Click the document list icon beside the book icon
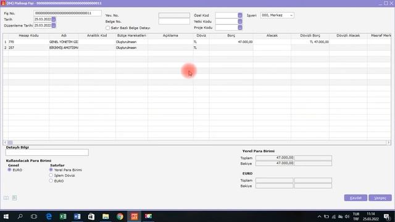 point(15,198)
